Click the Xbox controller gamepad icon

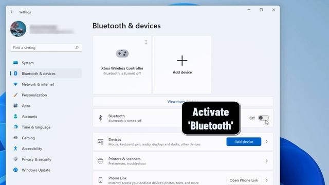[x=122, y=53]
